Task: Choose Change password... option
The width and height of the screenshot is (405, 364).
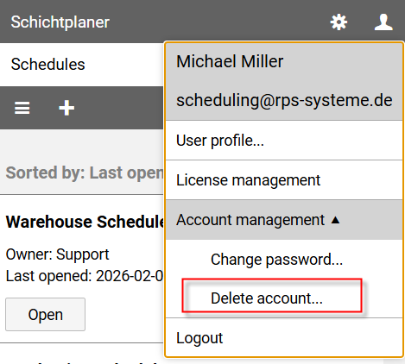Action: [x=284, y=260]
